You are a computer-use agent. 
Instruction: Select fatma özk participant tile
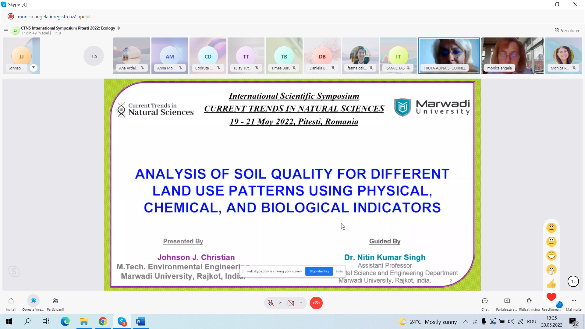point(360,56)
